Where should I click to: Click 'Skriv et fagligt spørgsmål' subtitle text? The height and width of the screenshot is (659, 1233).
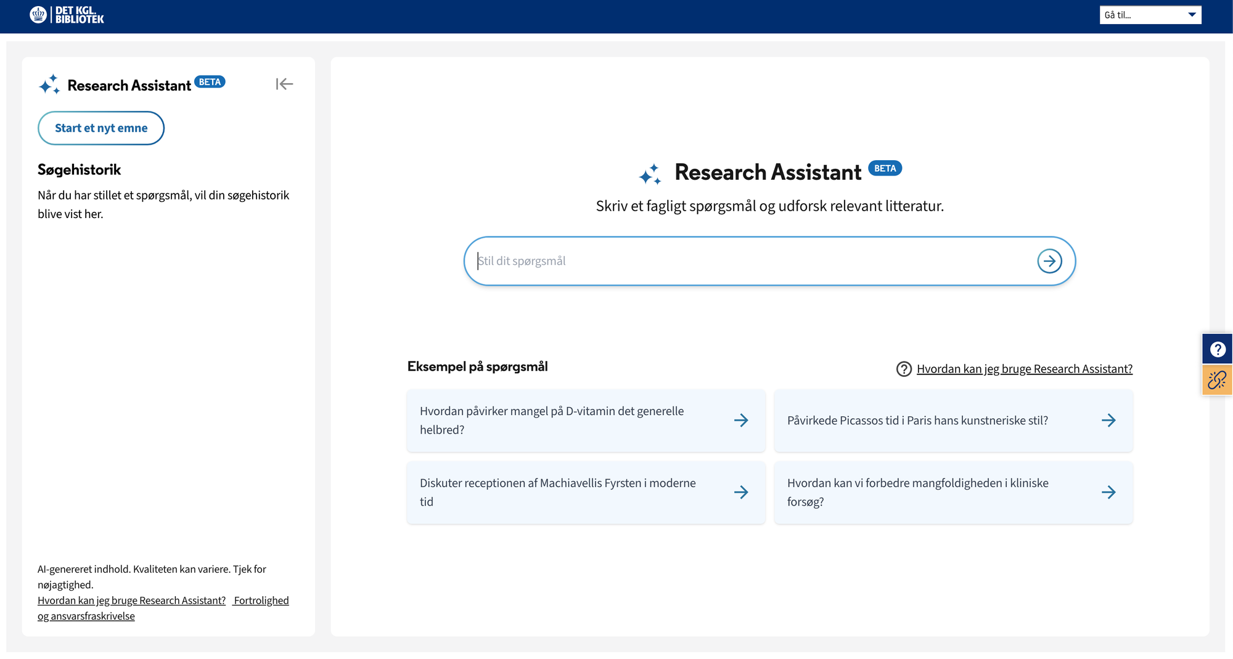pos(769,206)
